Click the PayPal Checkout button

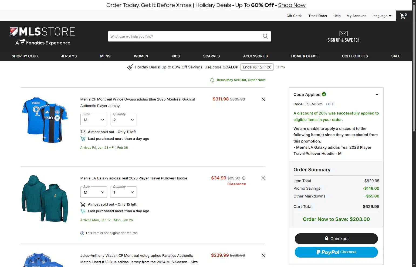[336, 252]
